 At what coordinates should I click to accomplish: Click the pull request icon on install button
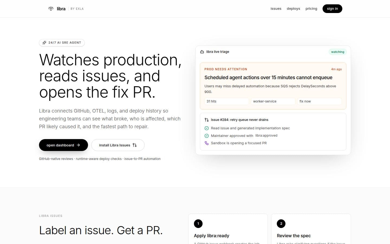coord(135,145)
